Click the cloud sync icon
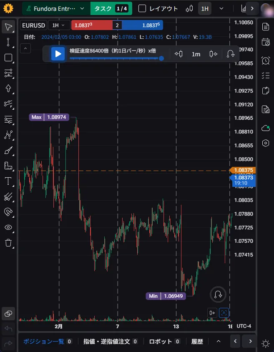274x352 pixels. coord(266,128)
